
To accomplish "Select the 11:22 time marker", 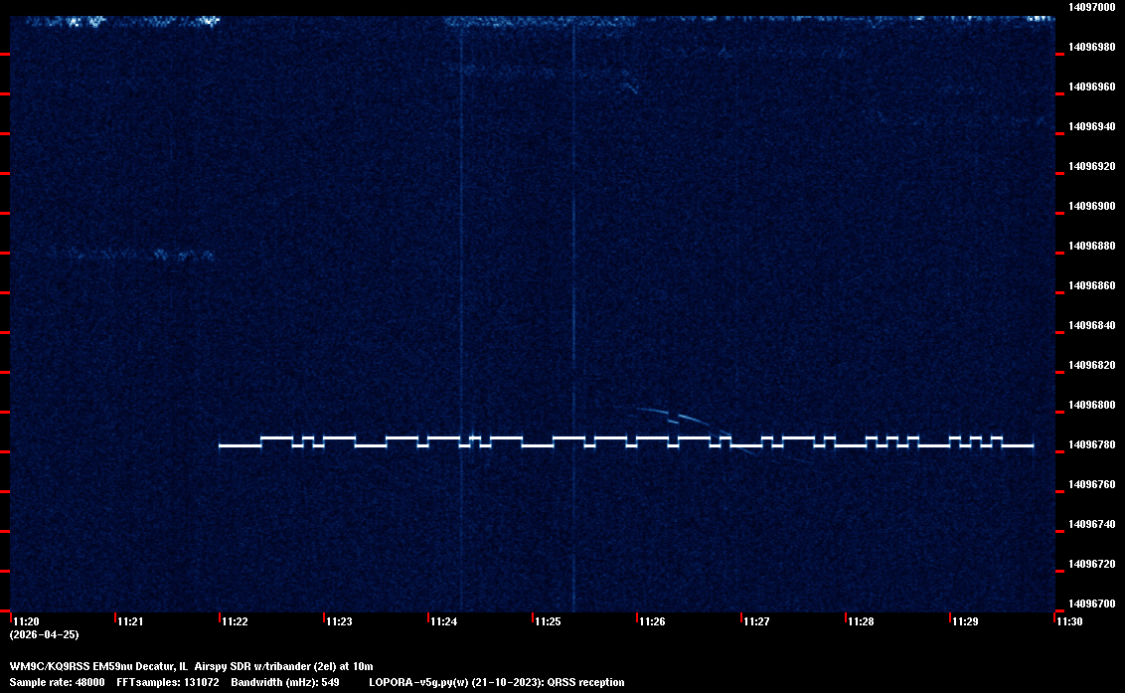I will pos(234,621).
